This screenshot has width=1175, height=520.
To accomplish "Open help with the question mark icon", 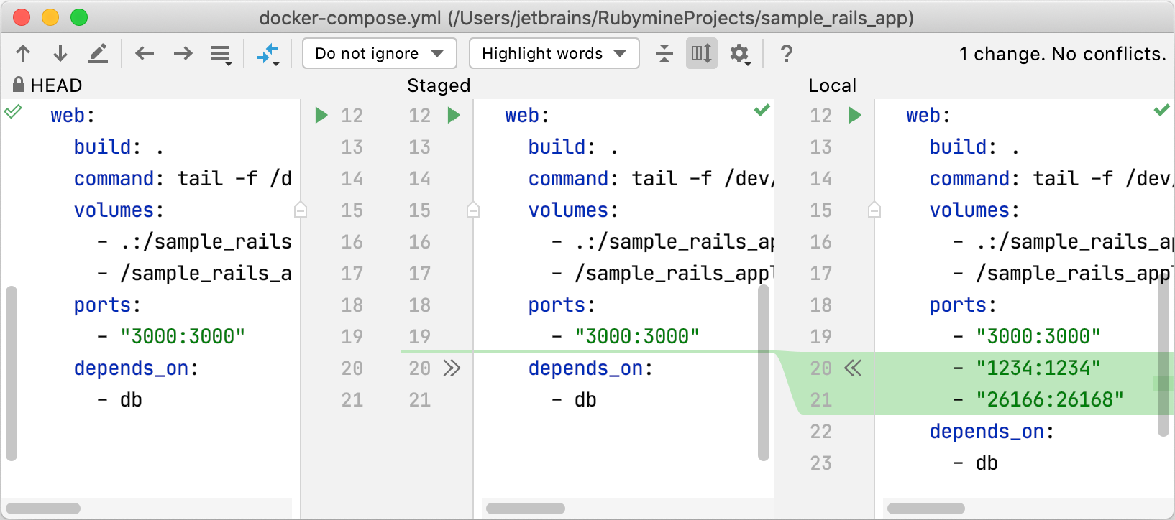I will (787, 53).
